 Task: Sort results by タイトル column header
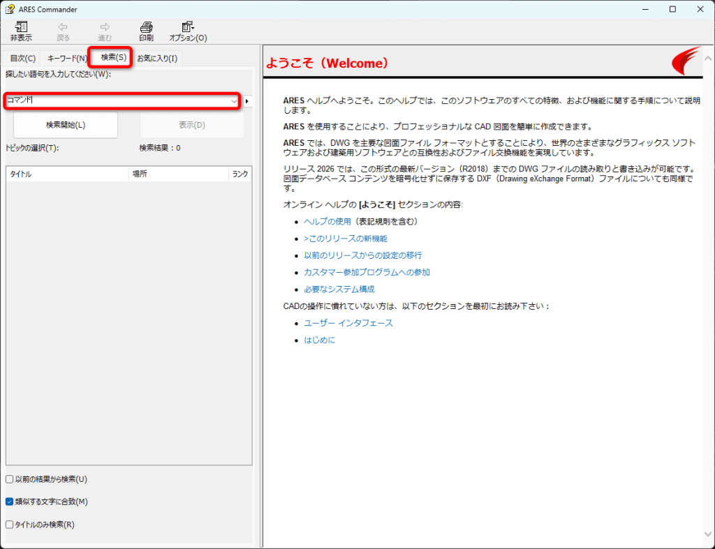68,174
